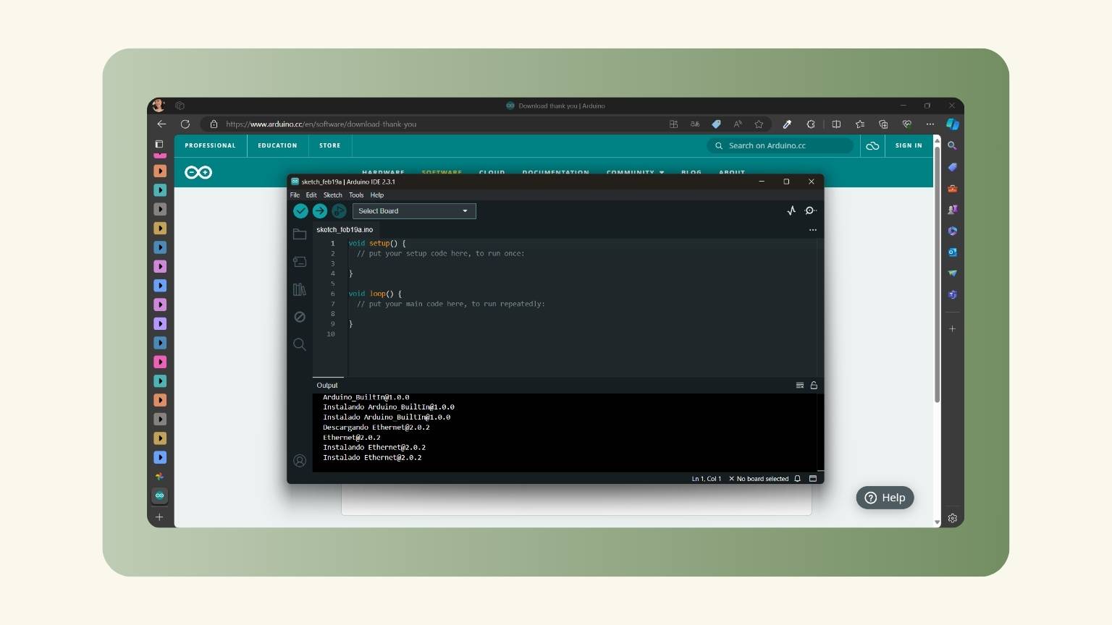Open browser favorites list
Screen dimensions: 1112x625
click(x=860, y=124)
